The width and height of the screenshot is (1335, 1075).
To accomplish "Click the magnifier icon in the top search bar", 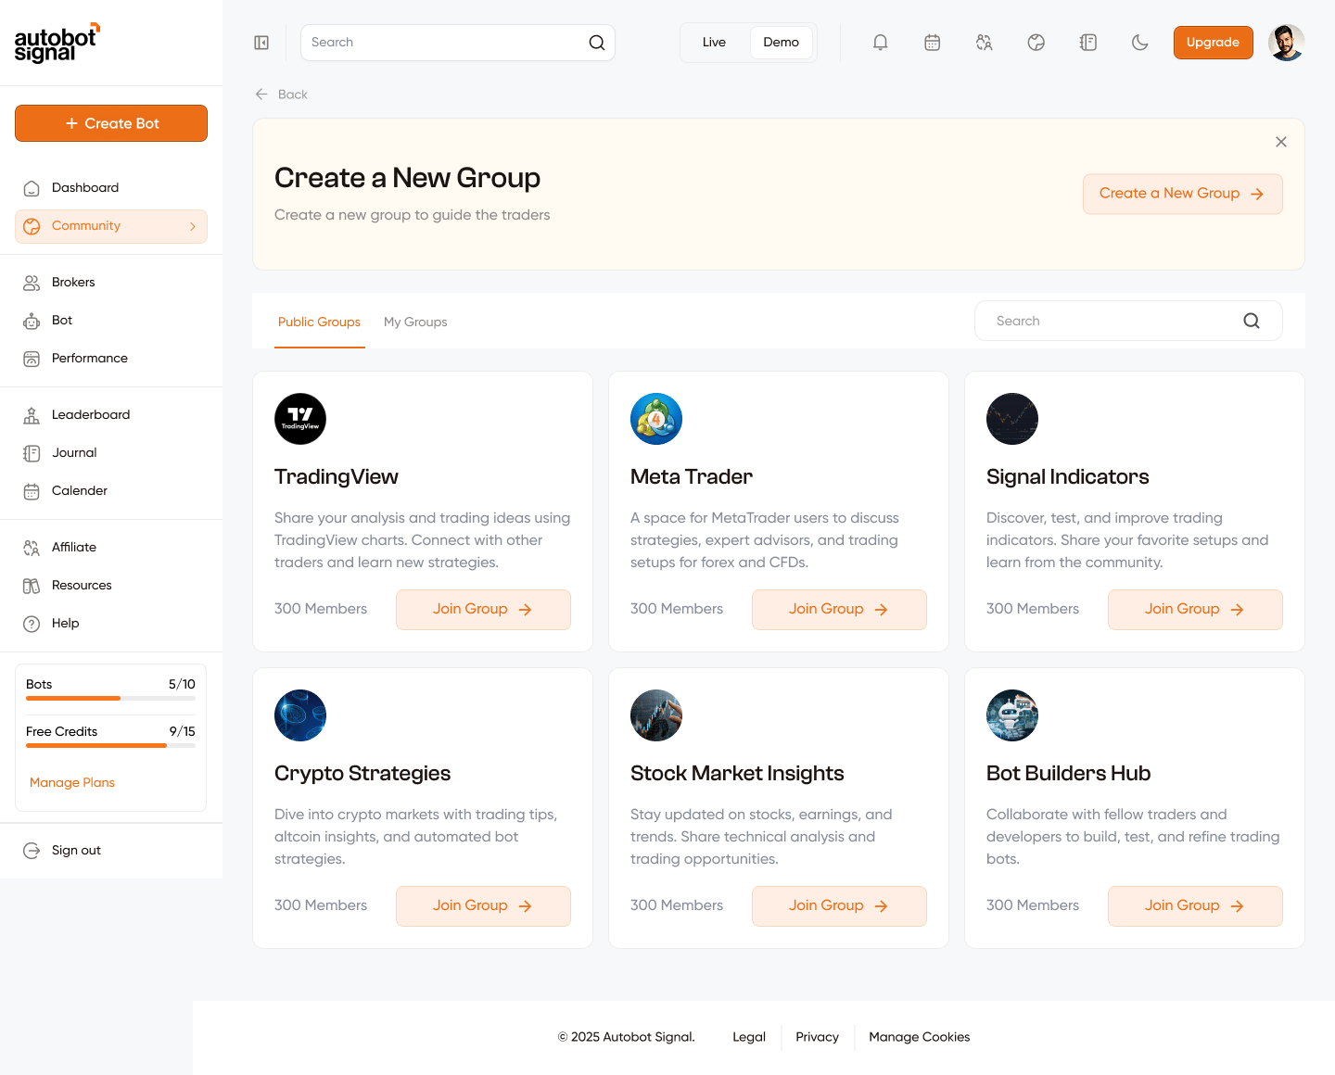I will coord(597,43).
